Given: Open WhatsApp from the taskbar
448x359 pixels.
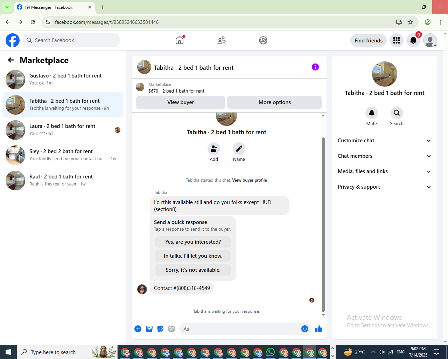Looking at the screenshot, I should [x=271, y=352].
